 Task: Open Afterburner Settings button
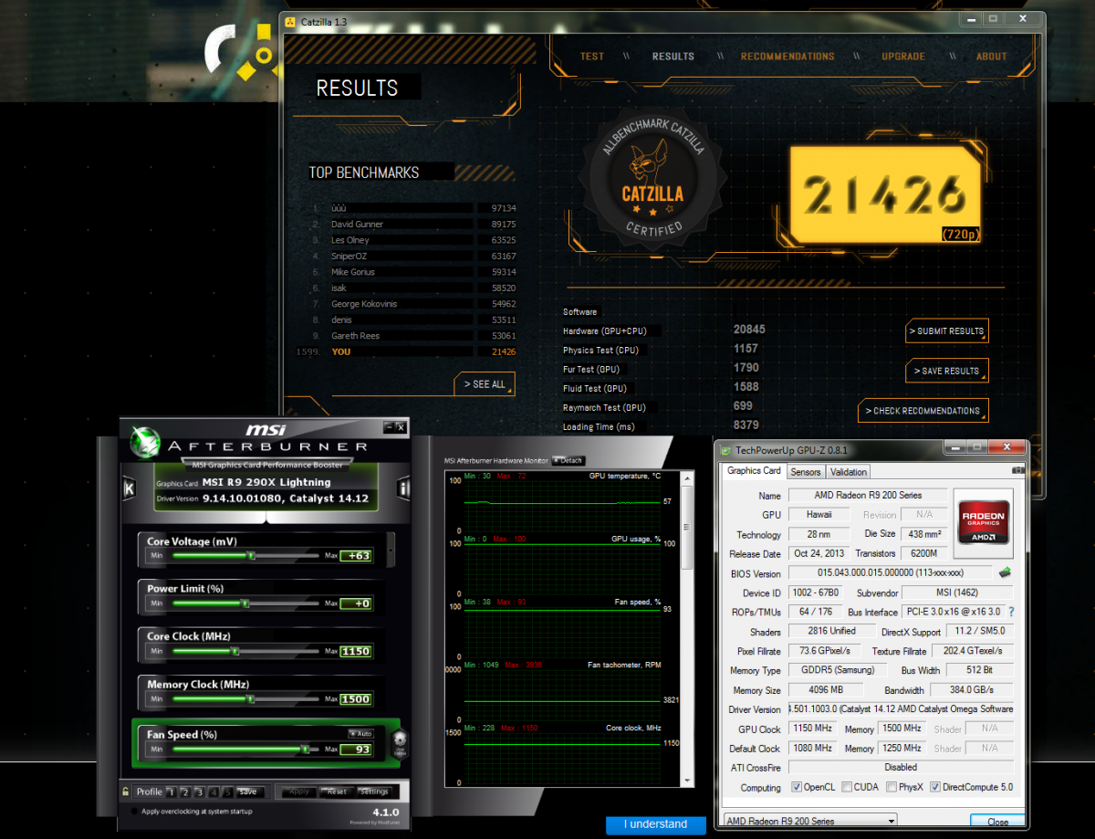point(374,792)
